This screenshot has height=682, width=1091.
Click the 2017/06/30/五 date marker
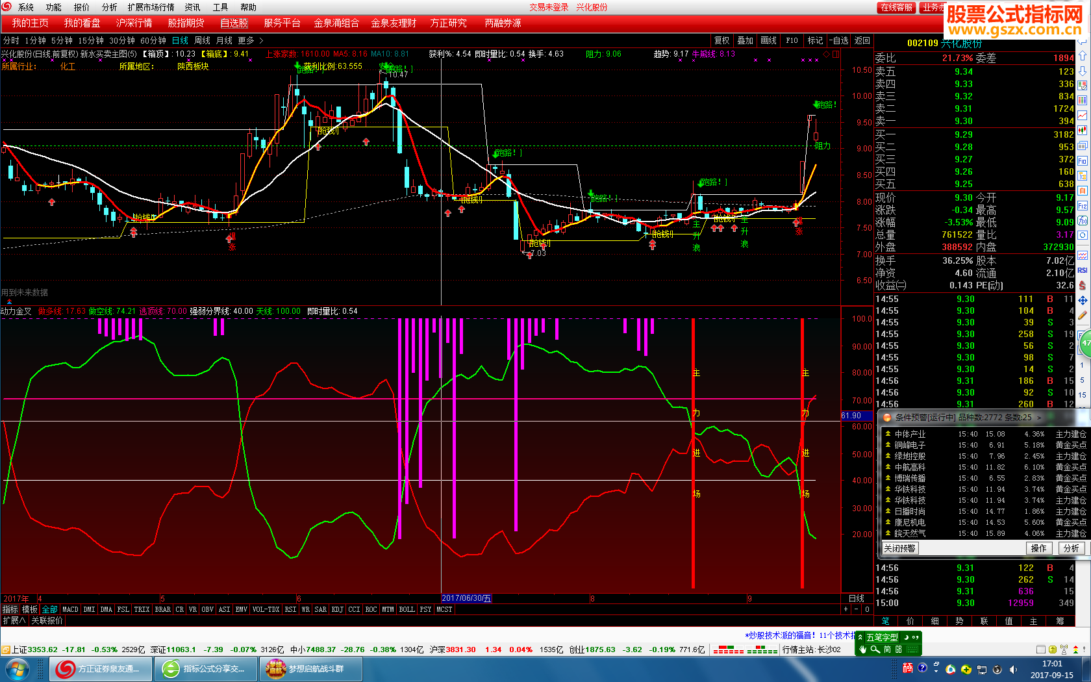(x=466, y=598)
